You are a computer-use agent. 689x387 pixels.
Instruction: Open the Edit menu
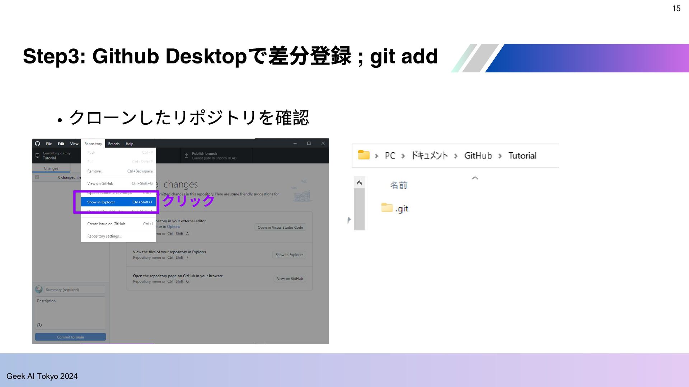coord(61,144)
